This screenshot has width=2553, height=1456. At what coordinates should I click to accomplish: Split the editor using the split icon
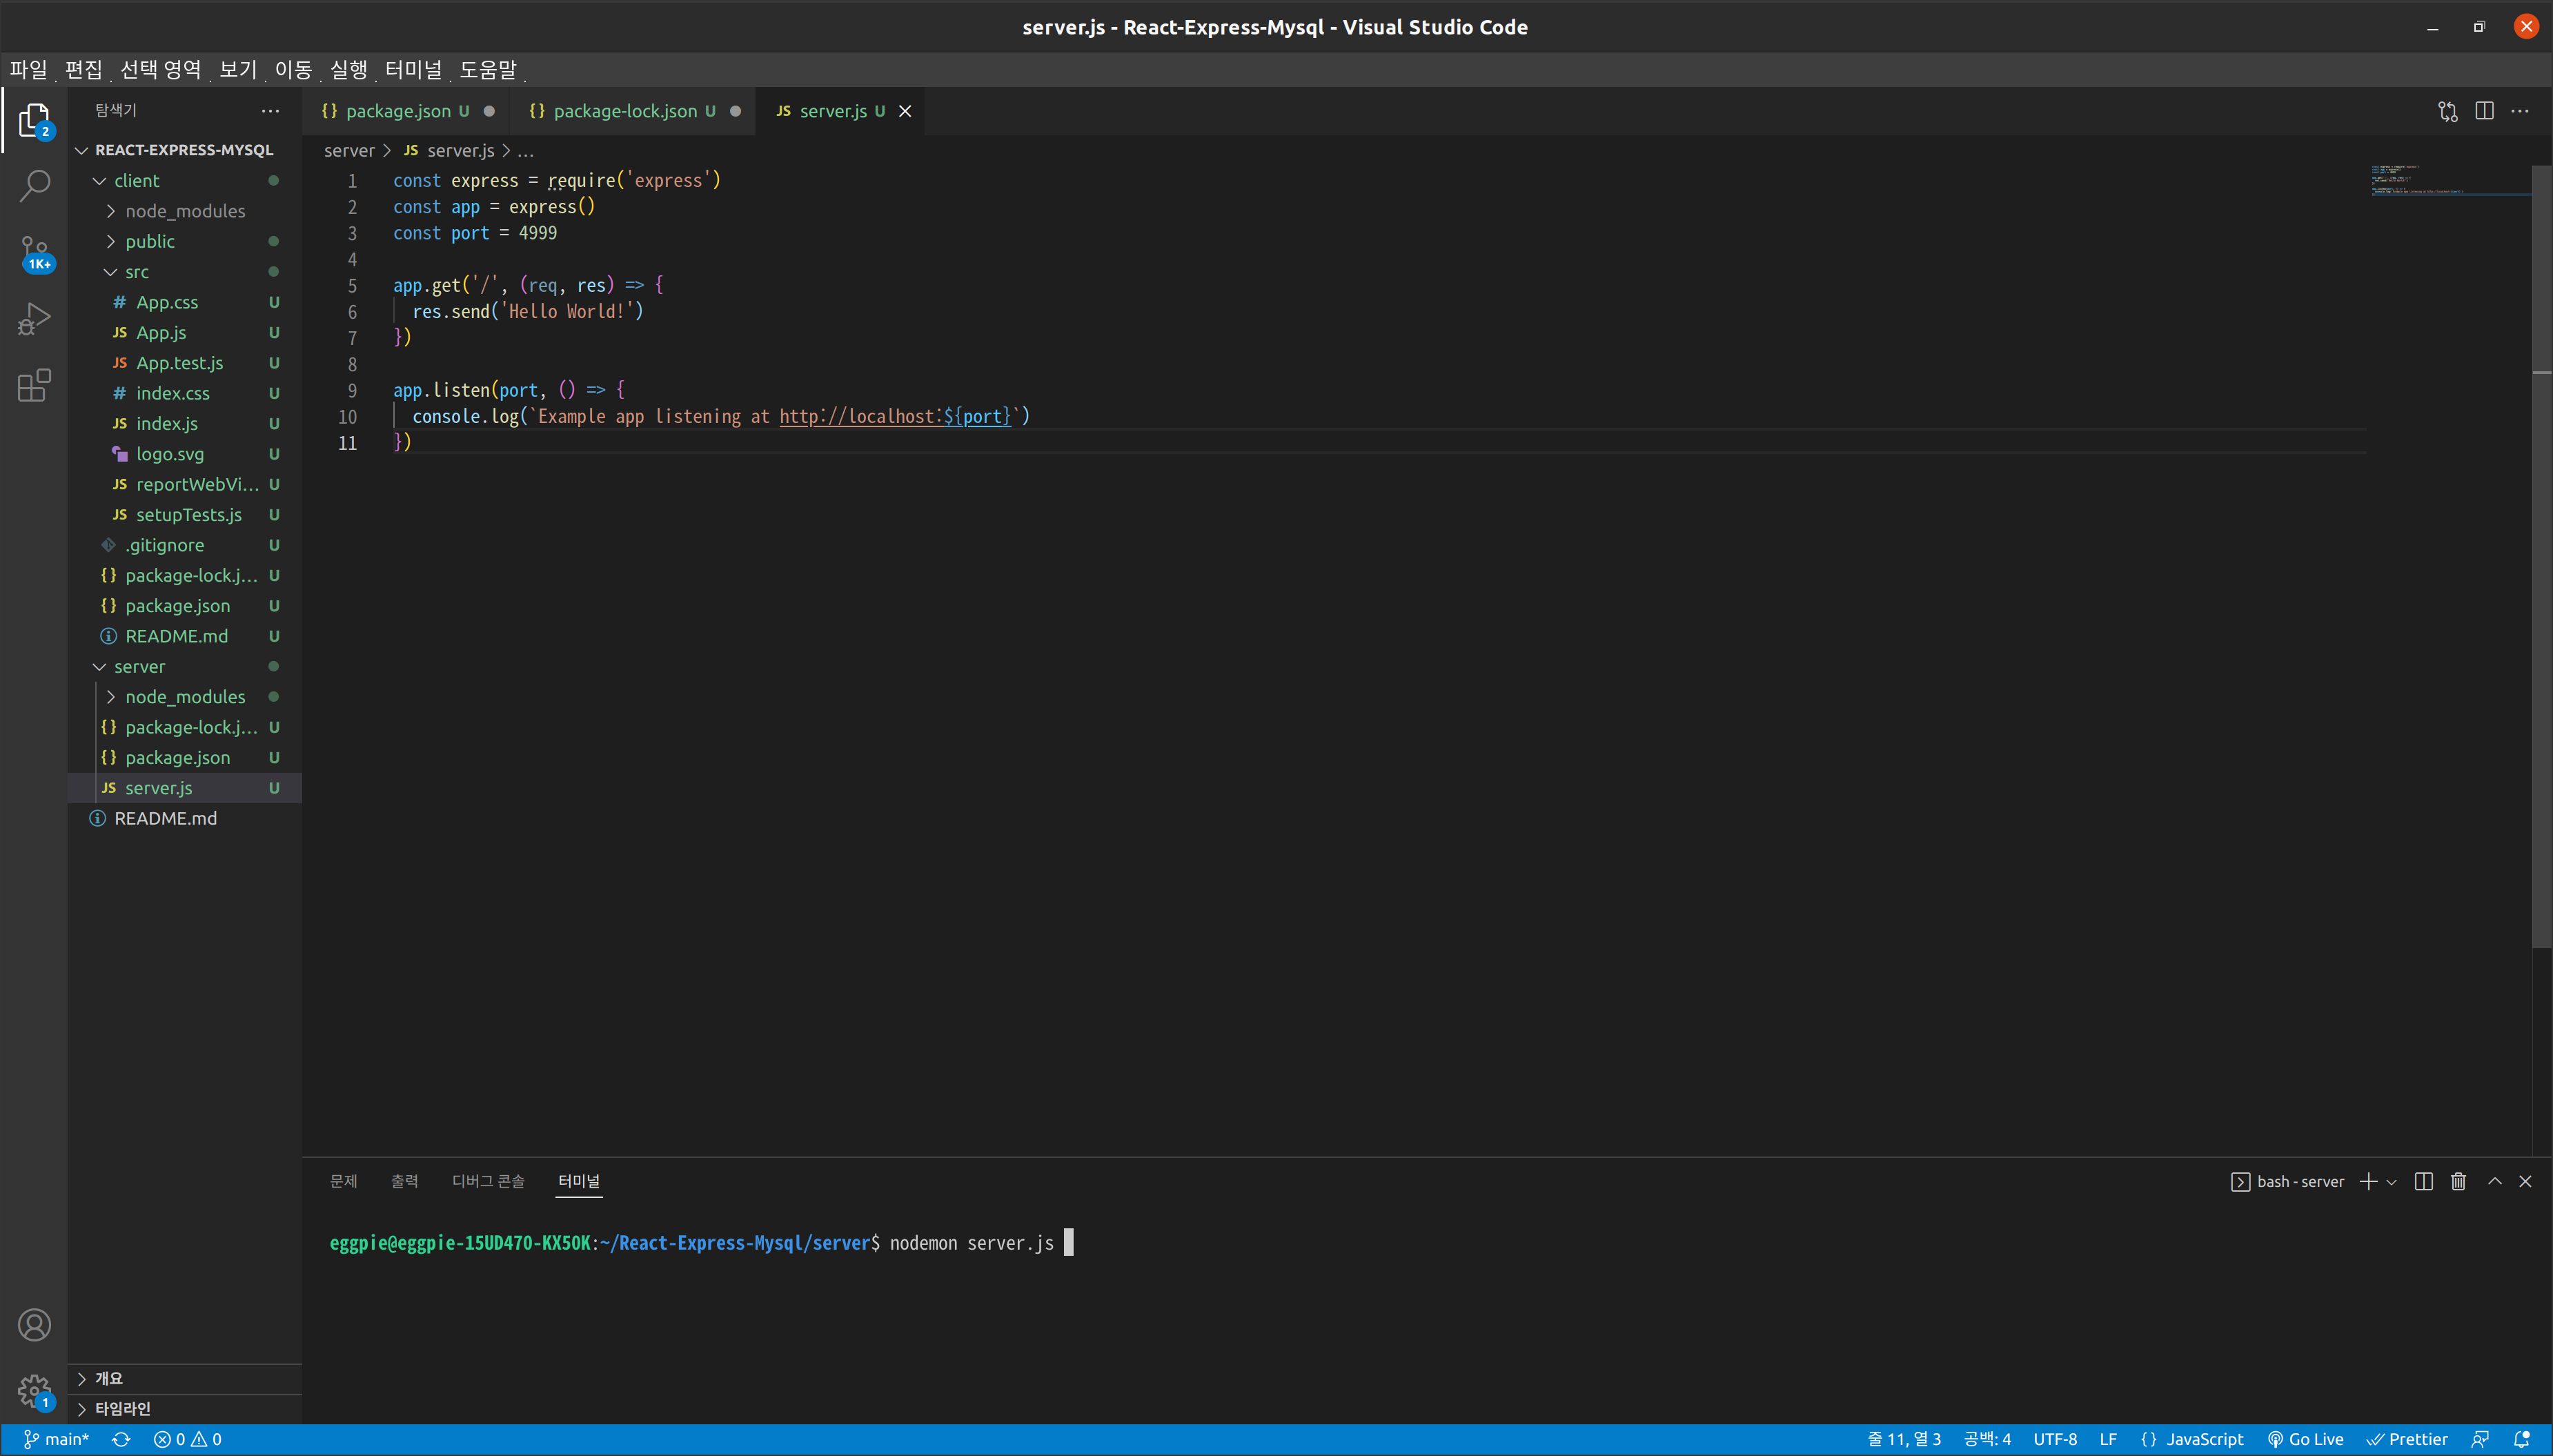2485,111
